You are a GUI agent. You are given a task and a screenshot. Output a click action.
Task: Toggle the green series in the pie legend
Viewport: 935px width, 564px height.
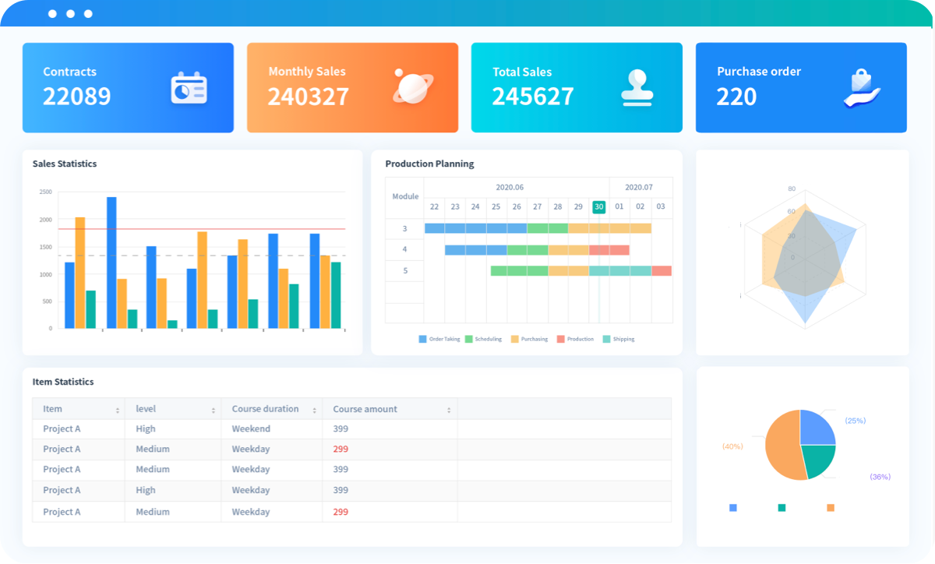781,507
